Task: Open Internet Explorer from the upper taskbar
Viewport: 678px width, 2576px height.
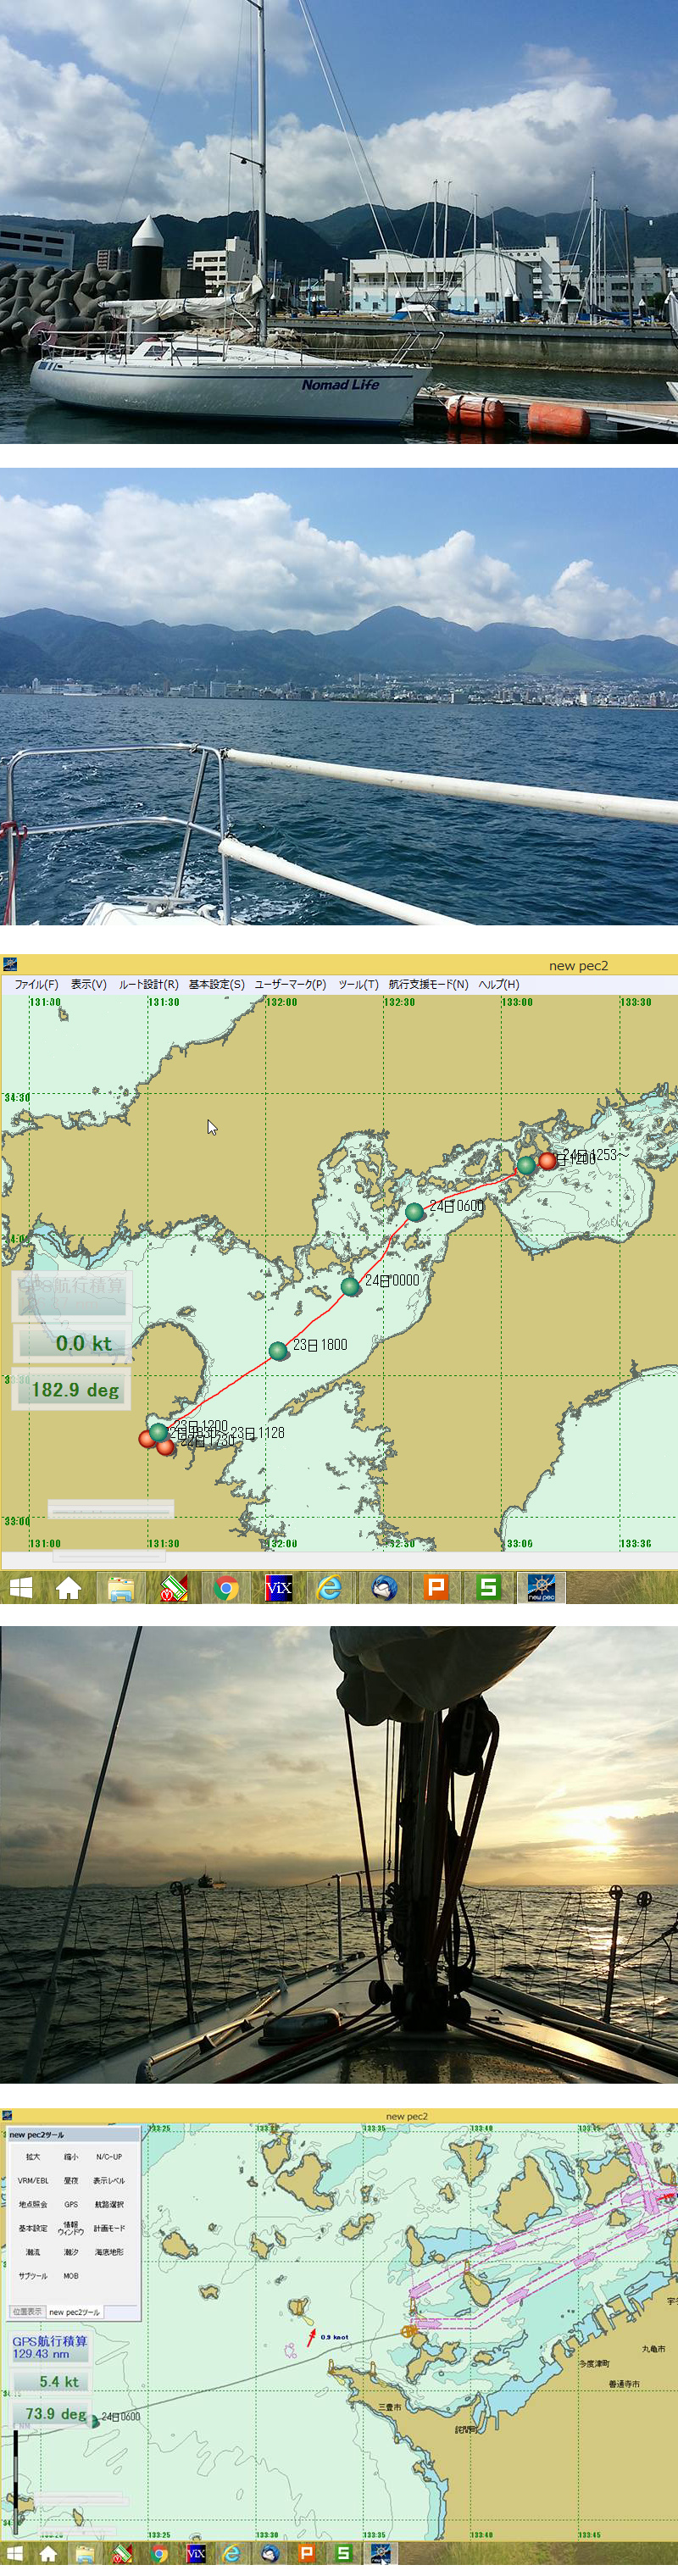Action: pyautogui.click(x=330, y=1588)
